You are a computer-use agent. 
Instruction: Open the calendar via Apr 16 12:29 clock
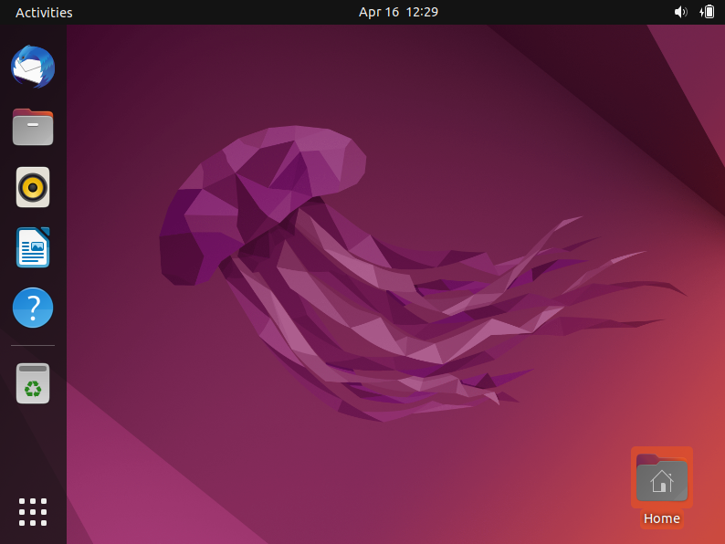click(x=398, y=12)
